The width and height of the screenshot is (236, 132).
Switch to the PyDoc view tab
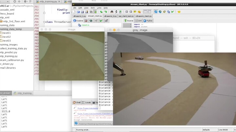(x=148, y=21)
